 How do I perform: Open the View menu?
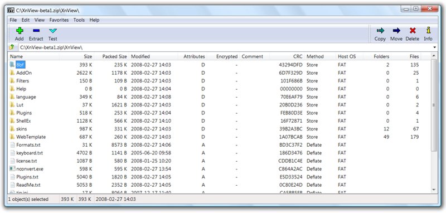click(x=40, y=20)
